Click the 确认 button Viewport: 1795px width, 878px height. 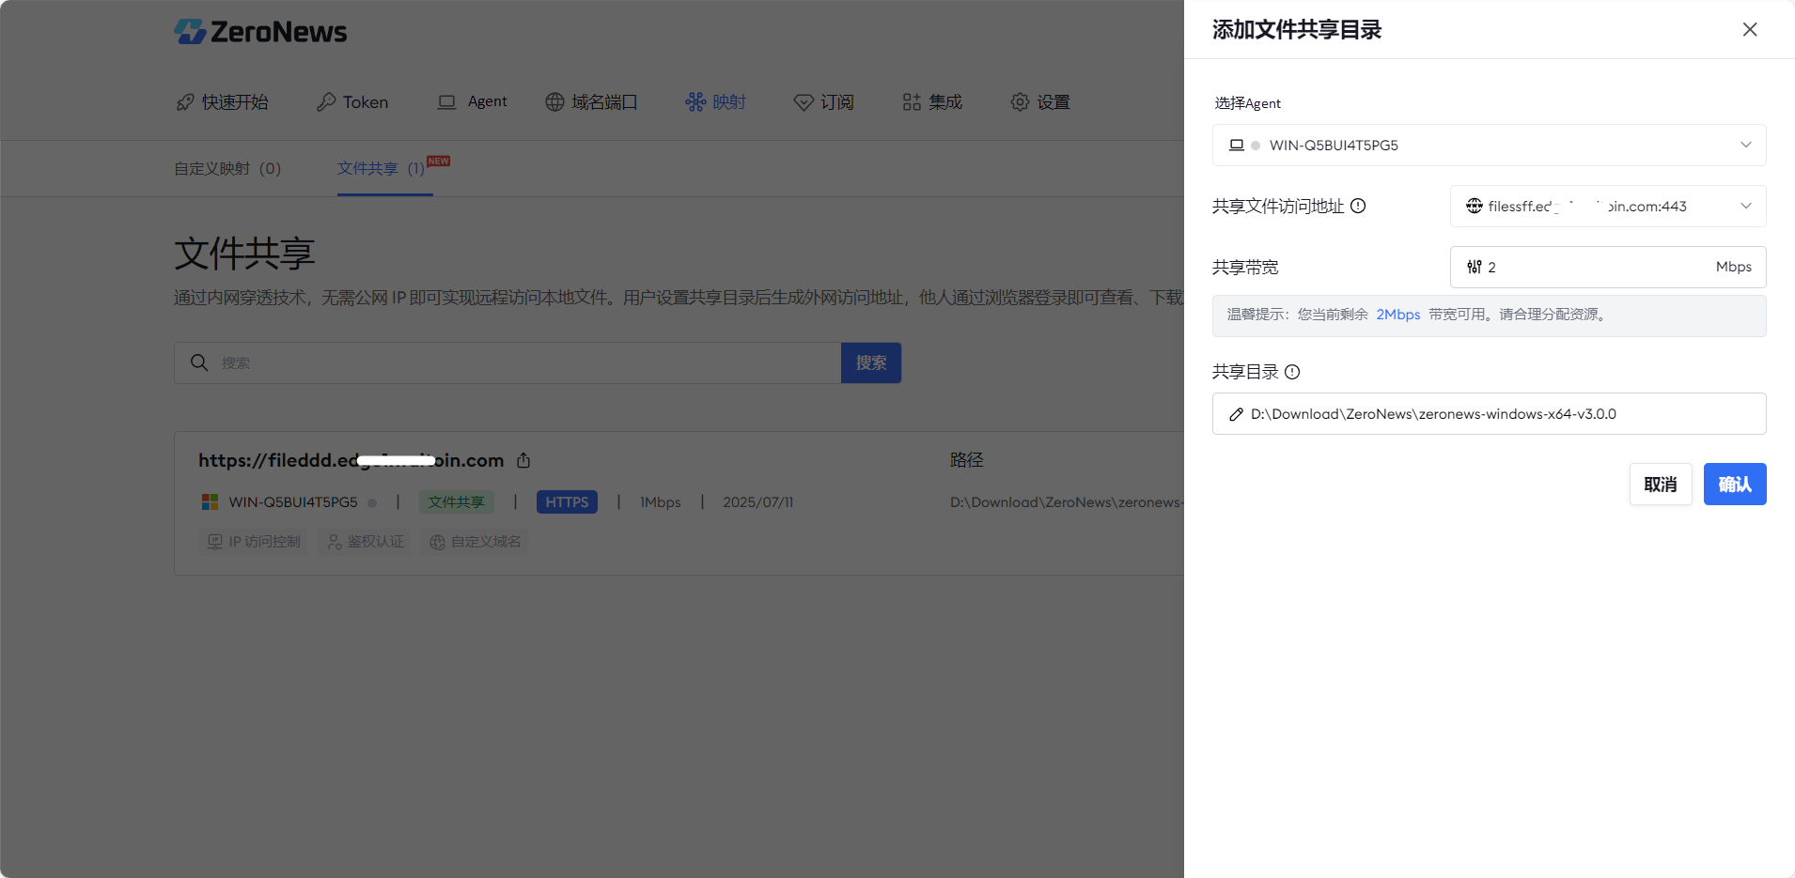[1735, 485]
